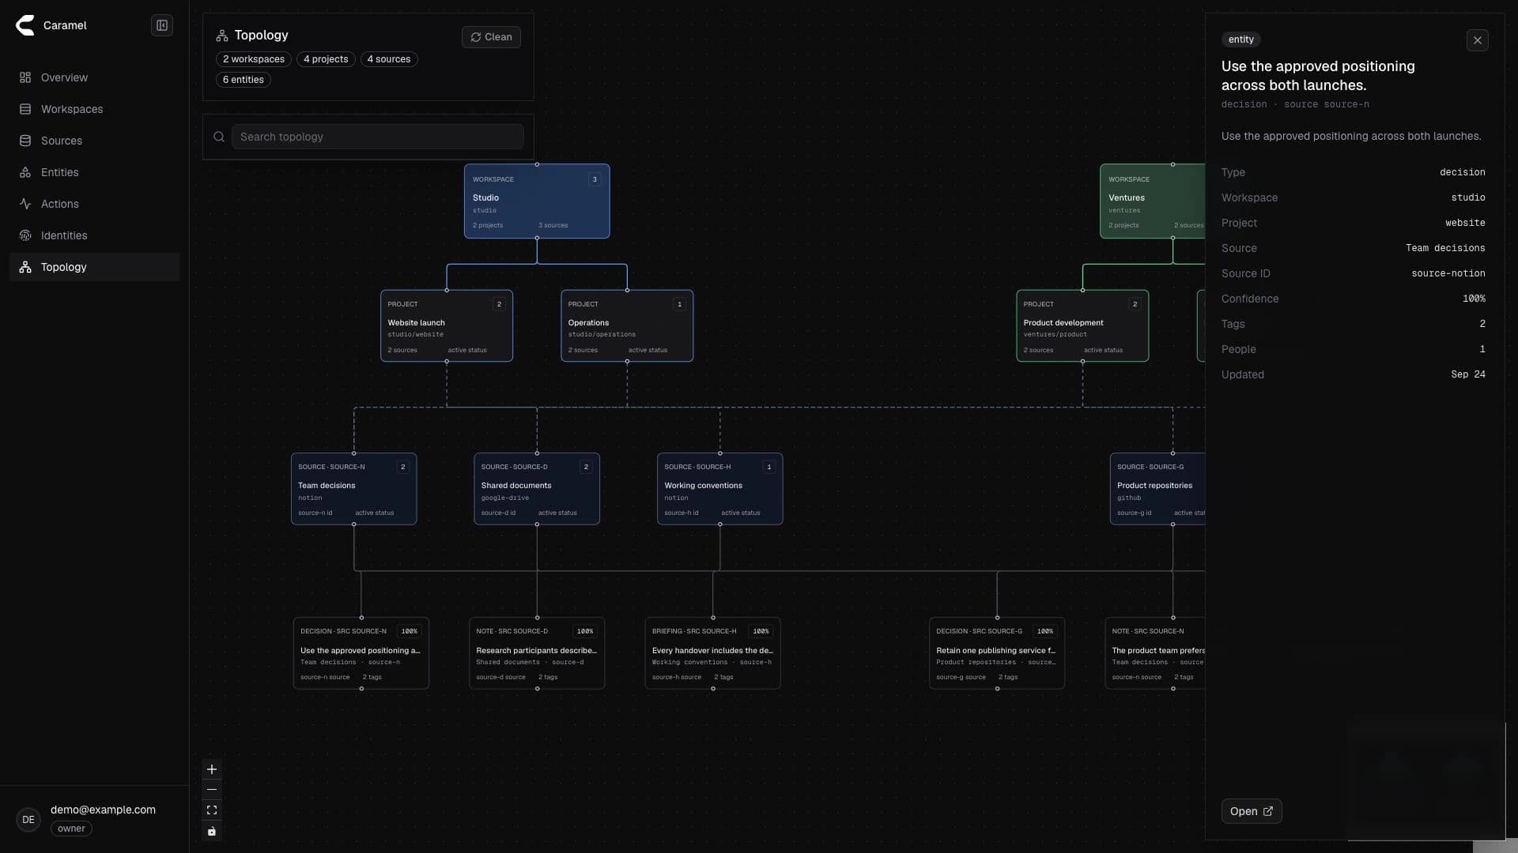The image size is (1518, 853).
Task: Open Actions from sidebar
Action: 94,204
